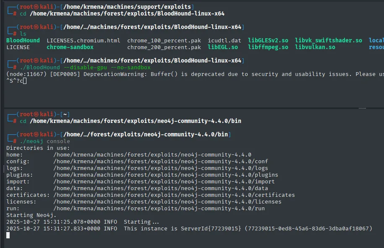384x248 pixels.
Task: Click the cd BloodHound-linux-x64 command in top pane
Action: coord(122,13)
